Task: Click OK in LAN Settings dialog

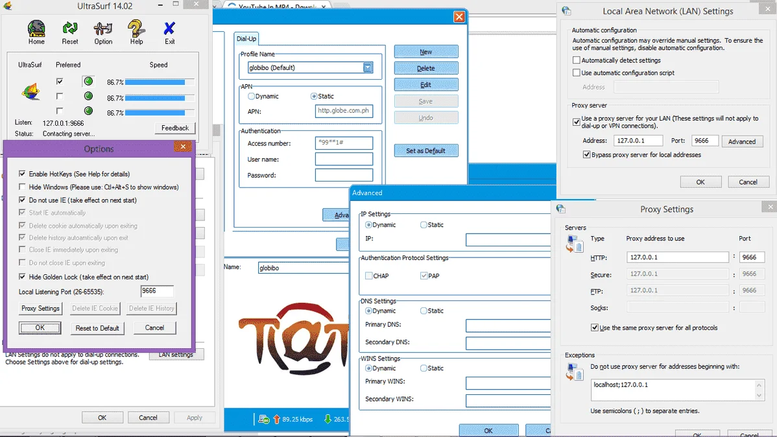Action: coord(700,182)
